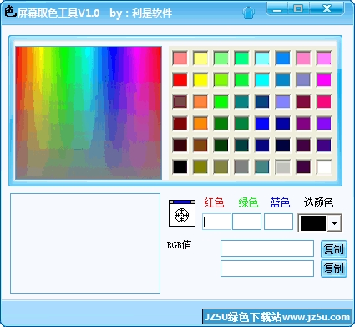Click the lower RGB value text field
This screenshot has width=355, height=327.
pos(267,268)
